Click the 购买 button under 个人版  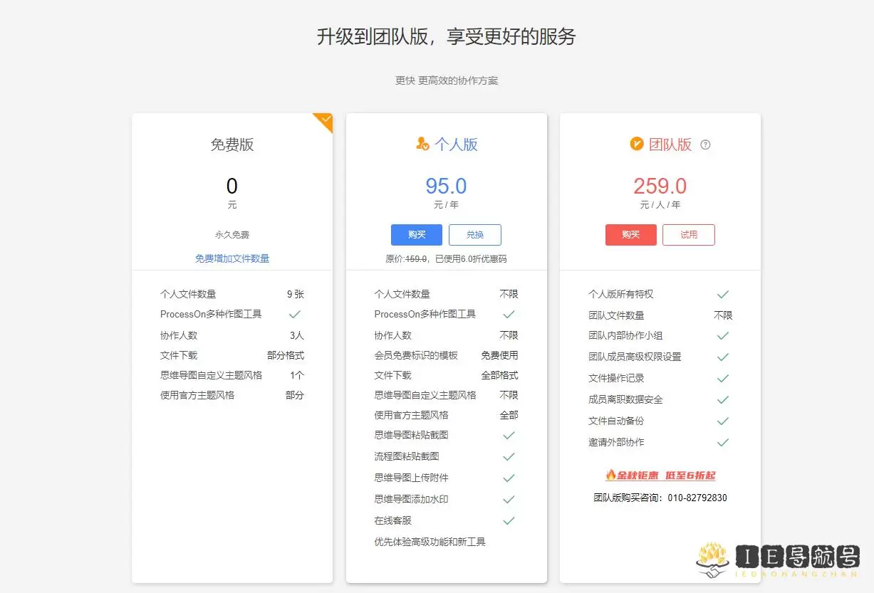click(416, 234)
